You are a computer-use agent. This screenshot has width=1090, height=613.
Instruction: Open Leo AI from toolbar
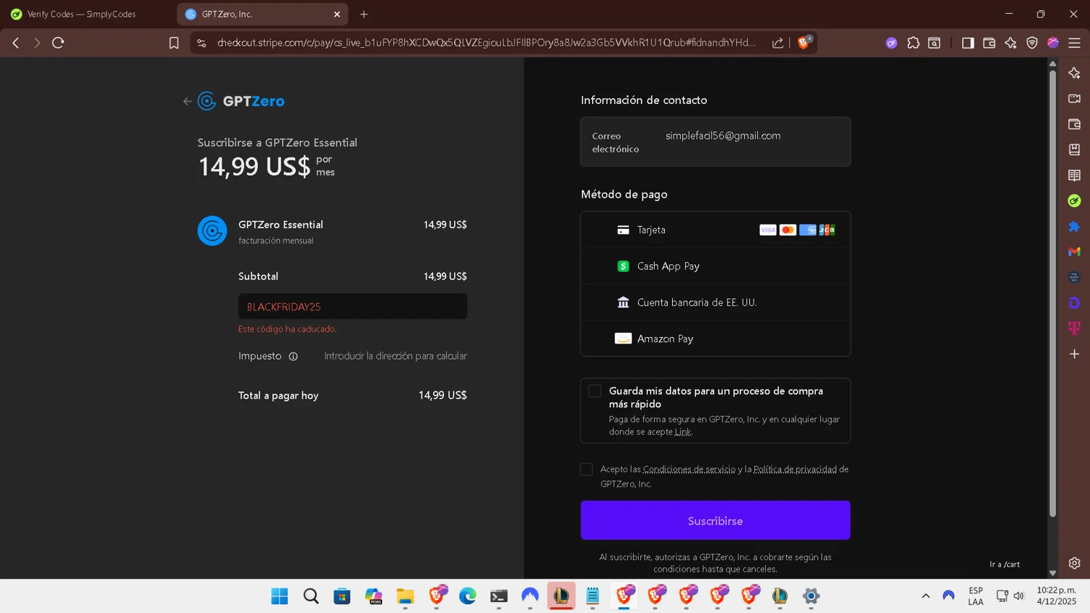pyautogui.click(x=1011, y=43)
